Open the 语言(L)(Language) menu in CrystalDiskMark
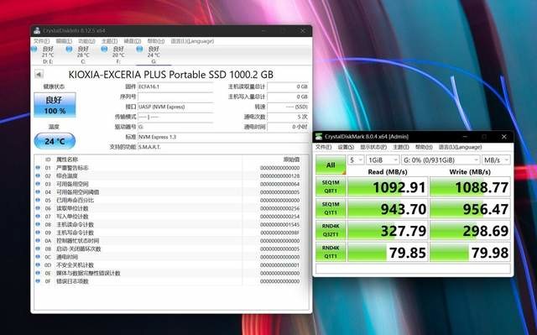This screenshot has width=537, height=335. point(460,147)
